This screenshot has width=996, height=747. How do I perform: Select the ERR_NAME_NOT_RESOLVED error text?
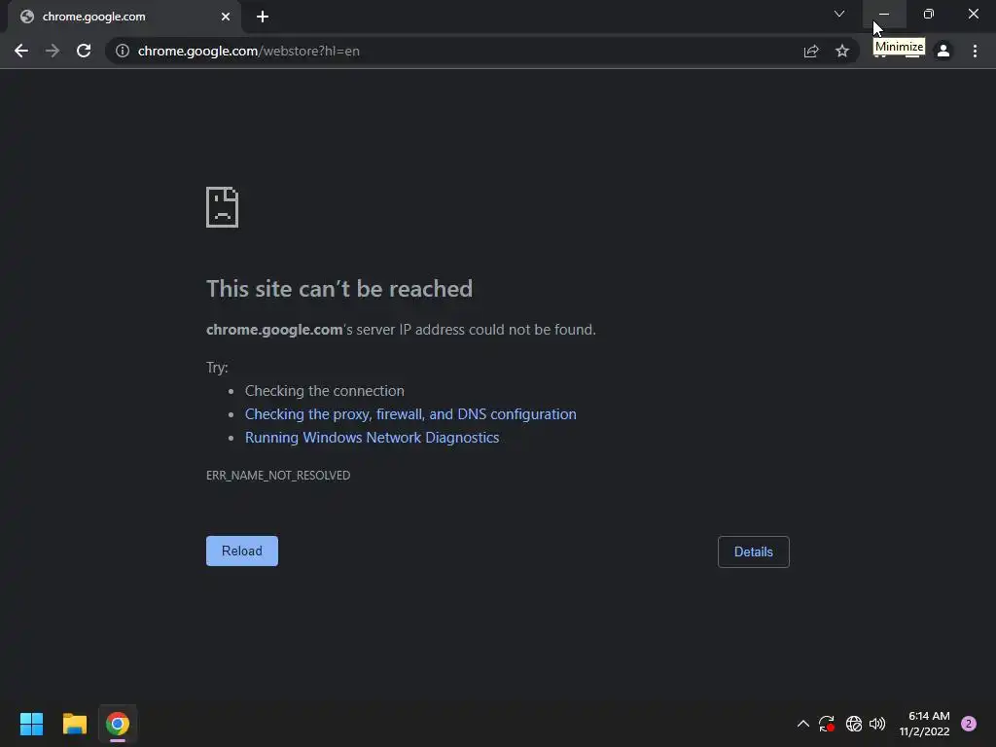click(278, 475)
